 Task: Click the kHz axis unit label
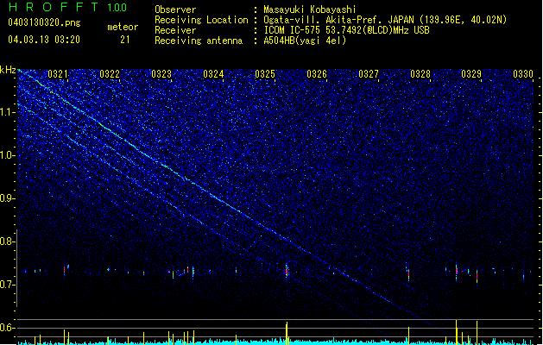tap(8, 70)
